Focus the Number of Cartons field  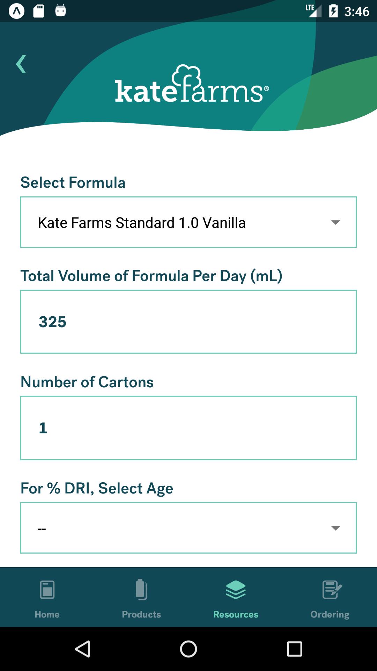point(188,428)
